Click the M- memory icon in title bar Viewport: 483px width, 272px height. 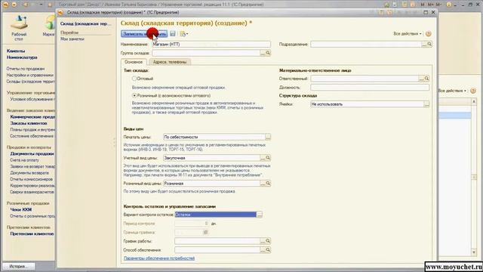(438, 5)
